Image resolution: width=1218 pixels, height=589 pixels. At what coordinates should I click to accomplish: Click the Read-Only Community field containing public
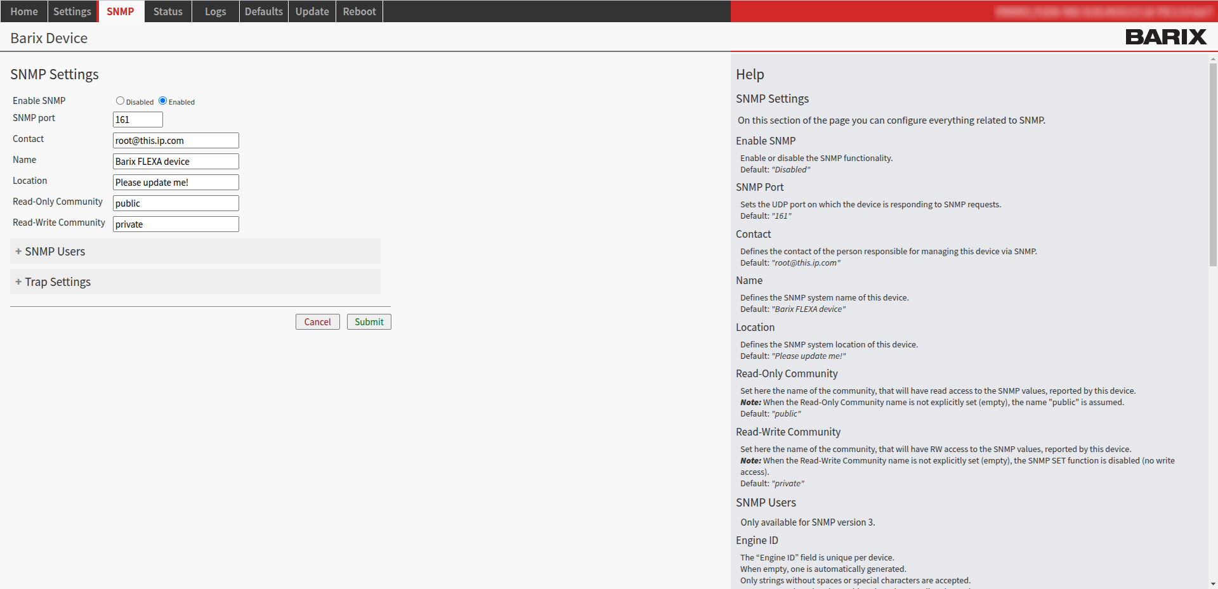coord(176,203)
